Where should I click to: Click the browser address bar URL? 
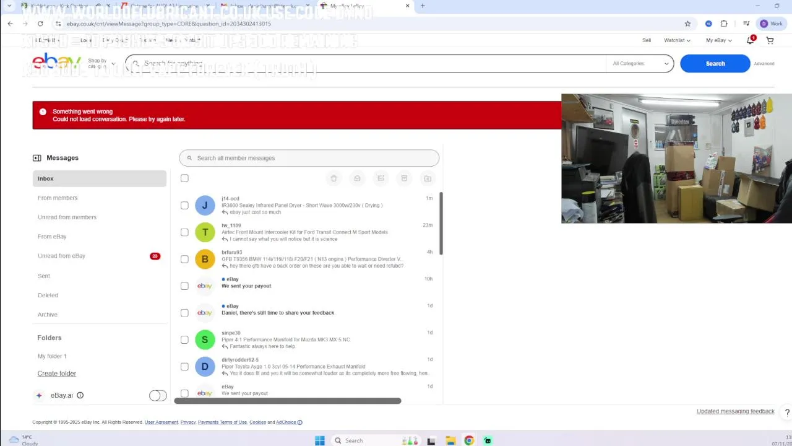(168, 24)
